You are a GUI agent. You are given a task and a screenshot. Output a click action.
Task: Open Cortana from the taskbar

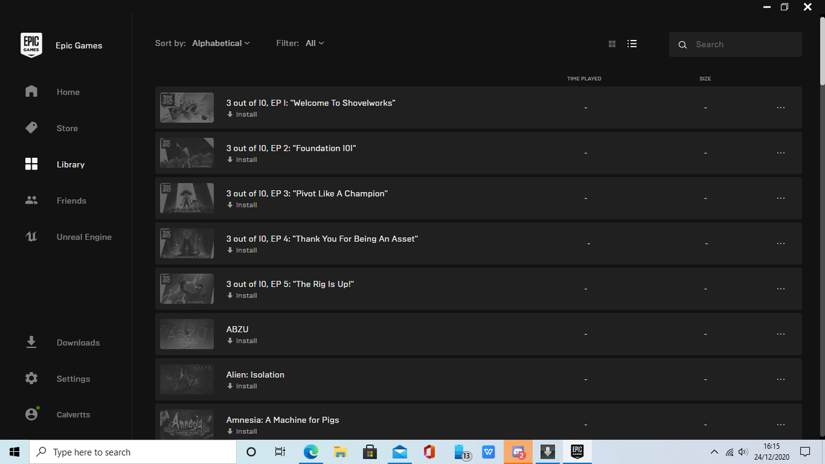(x=251, y=452)
